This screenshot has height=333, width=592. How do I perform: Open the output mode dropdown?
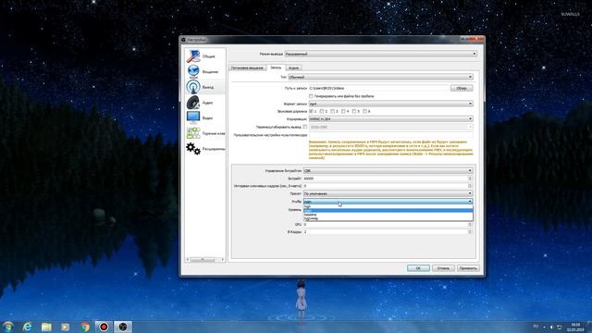pyautogui.click(x=380, y=54)
